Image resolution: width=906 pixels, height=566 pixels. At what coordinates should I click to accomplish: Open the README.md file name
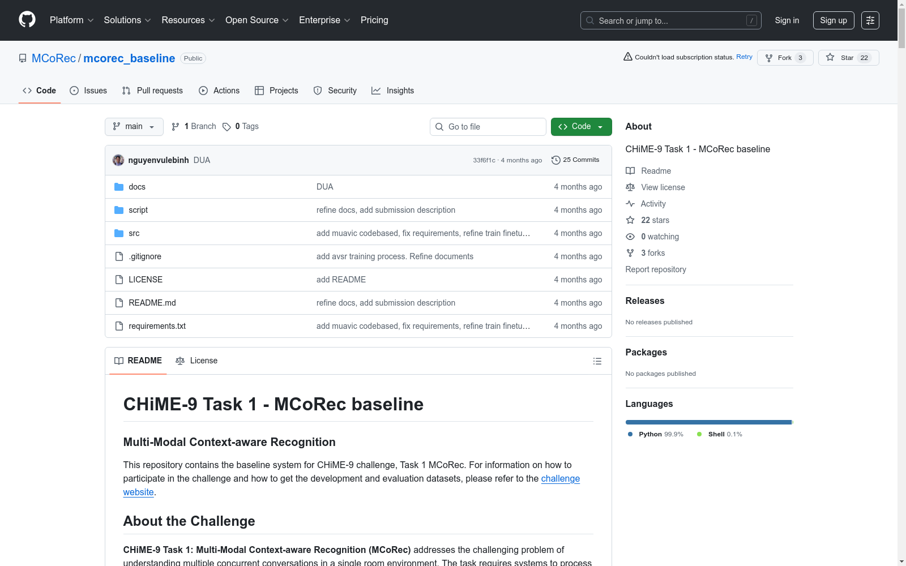point(152,303)
